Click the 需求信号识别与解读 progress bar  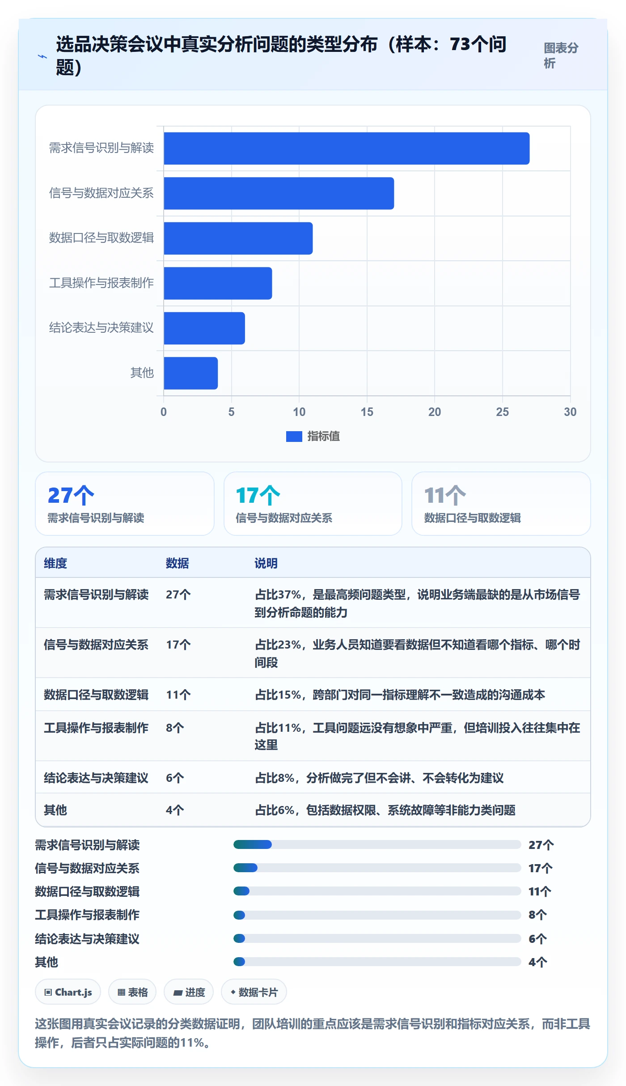pyautogui.click(x=377, y=844)
